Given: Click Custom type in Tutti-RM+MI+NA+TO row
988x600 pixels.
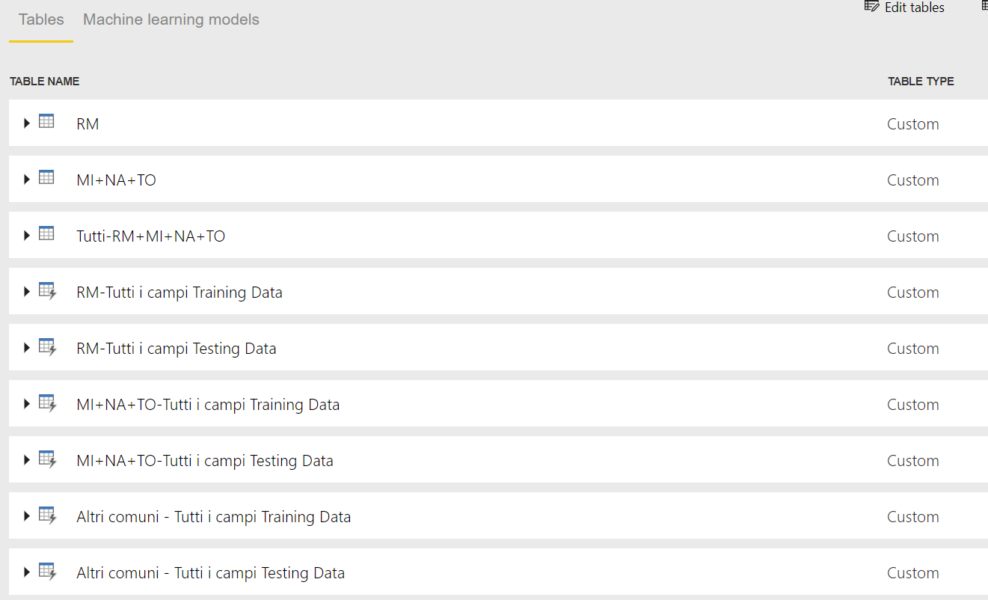Looking at the screenshot, I should tap(913, 236).
